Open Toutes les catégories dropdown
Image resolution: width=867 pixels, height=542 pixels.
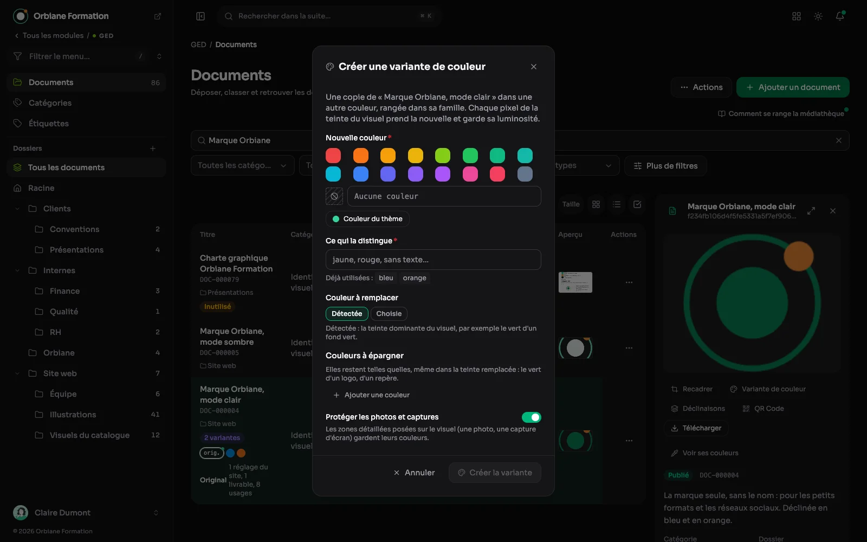242,166
